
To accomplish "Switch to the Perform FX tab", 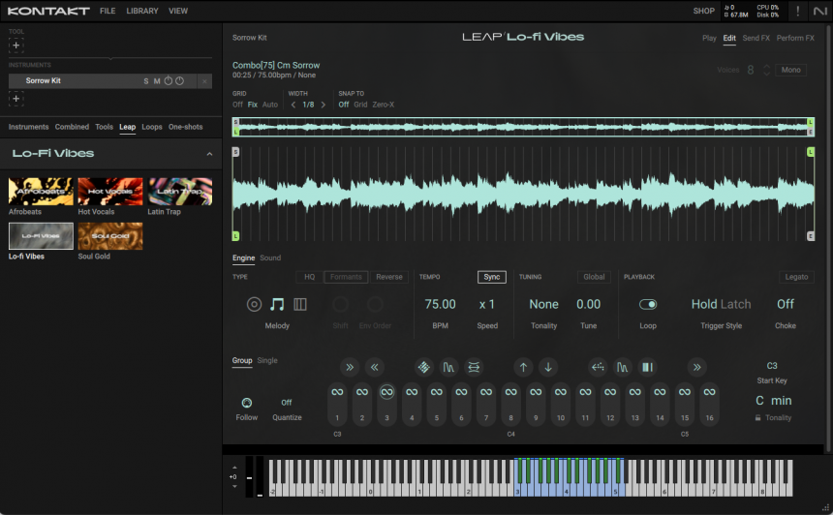I will [x=795, y=38].
